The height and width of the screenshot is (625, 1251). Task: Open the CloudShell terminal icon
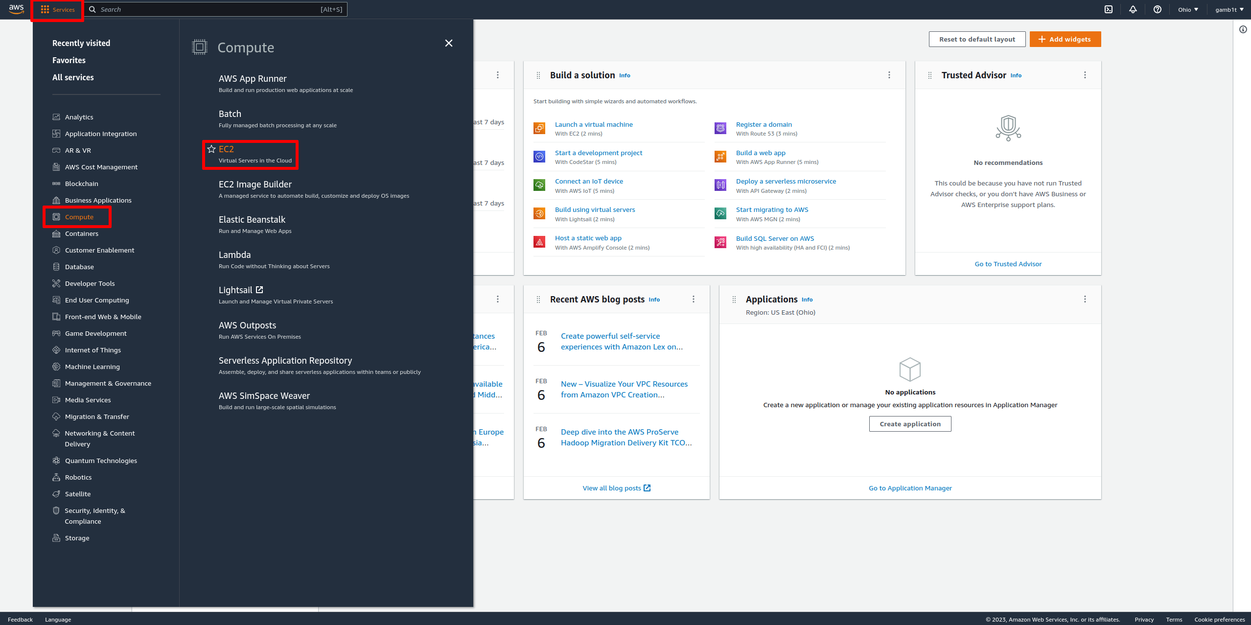[1109, 9]
